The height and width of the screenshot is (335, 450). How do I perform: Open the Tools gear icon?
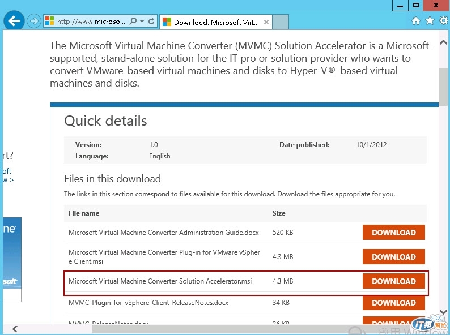pyautogui.click(x=444, y=20)
